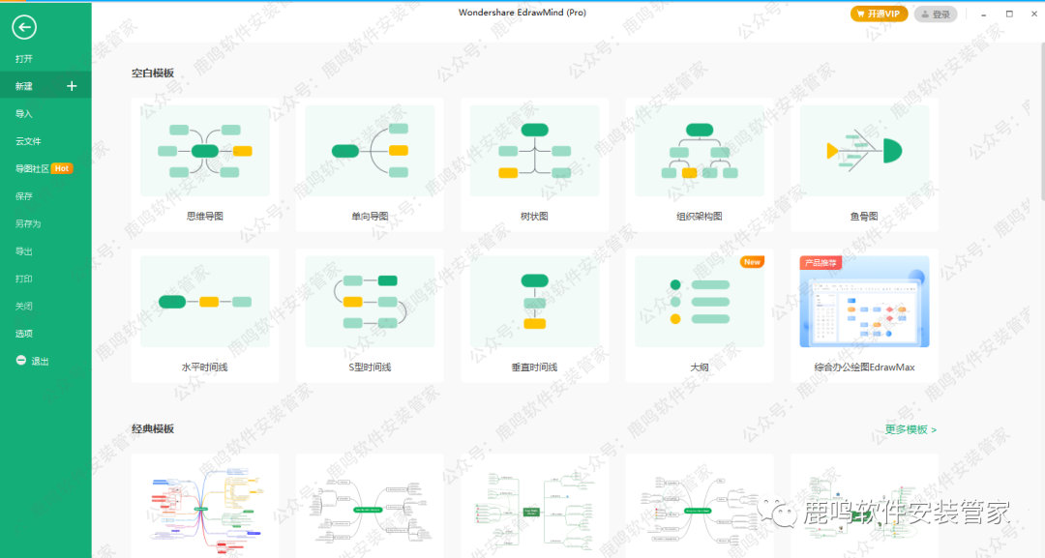This screenshot has height=558, width=1045.
Task: Select the 垂直时间线 template icon
Action: pyautogui.click(x=534, y=302)
